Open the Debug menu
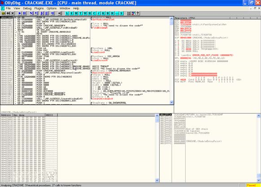This screenshot has width=261, height=187. coord(27,9)
